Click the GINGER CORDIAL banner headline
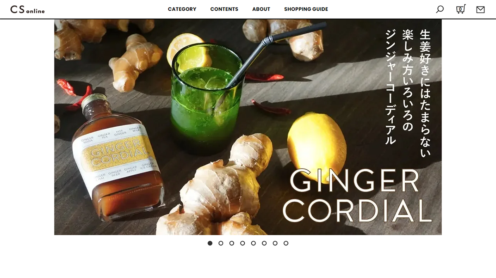Viewport: 496px width, 278px height. [358, 196]
